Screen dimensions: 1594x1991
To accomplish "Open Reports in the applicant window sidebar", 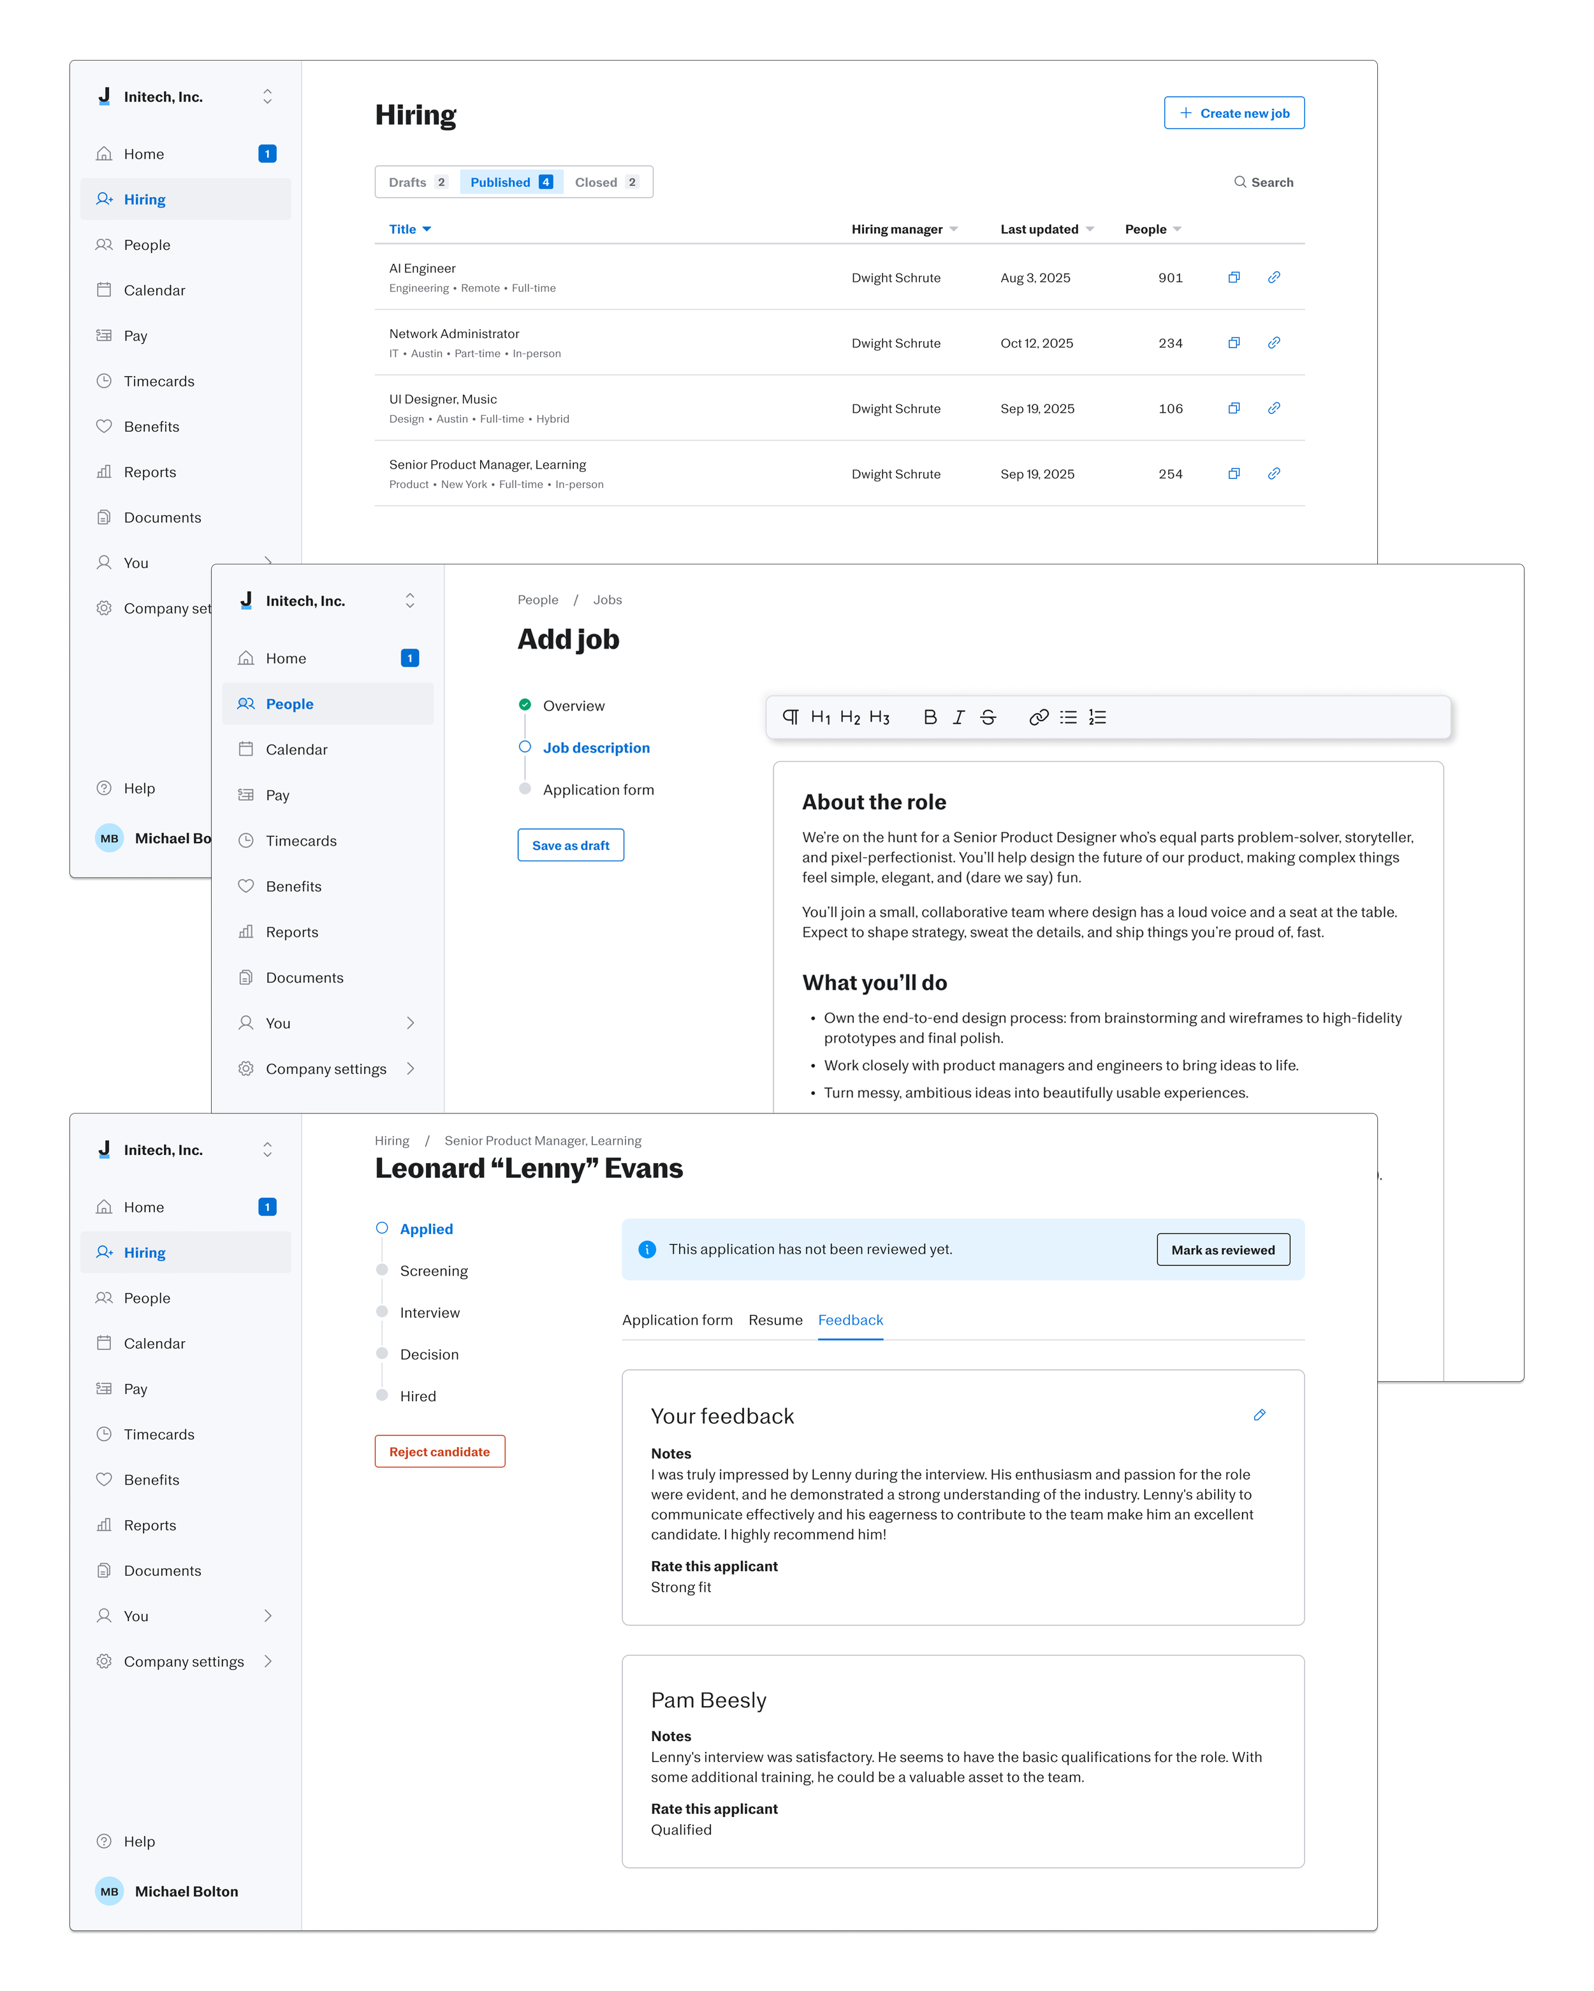I will (186, 1525).
